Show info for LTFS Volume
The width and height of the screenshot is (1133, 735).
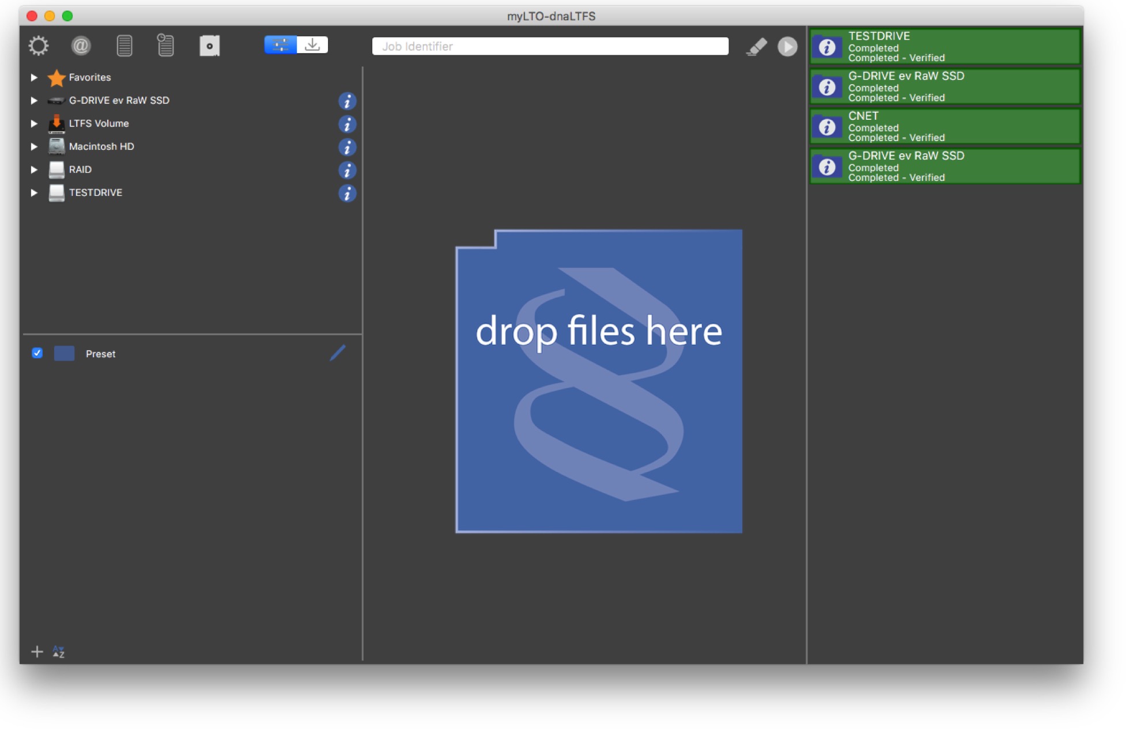coord(347,124)
